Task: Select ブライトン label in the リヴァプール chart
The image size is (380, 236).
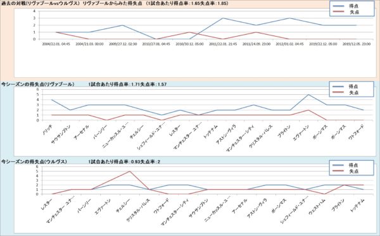Action: [x=284, y=131]
